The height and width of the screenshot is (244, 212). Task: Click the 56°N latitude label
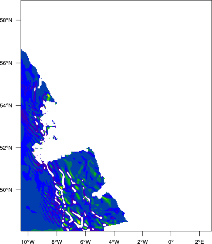(6, 63)
